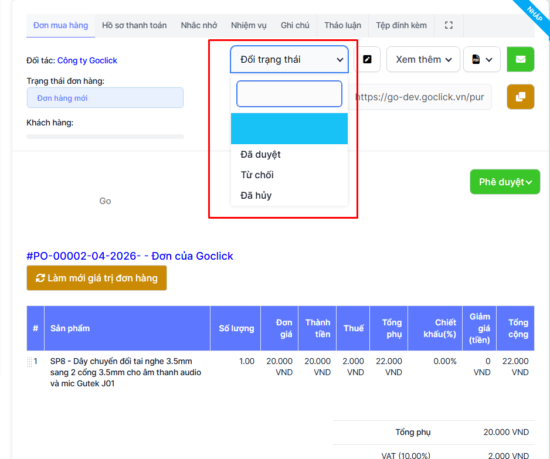This screenshot has width=550, height=459.
Task: Click Làm mới giá trị đơn hàng button
Action: (x=97, y=278)
